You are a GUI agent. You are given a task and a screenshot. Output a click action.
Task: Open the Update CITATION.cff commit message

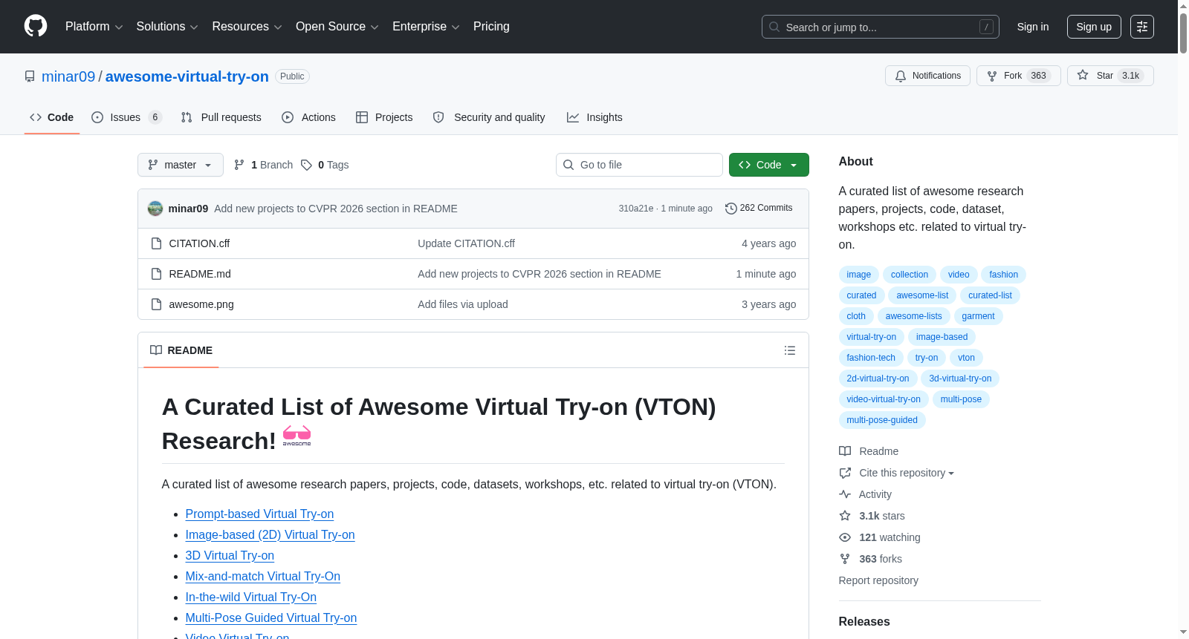point(466,243)
